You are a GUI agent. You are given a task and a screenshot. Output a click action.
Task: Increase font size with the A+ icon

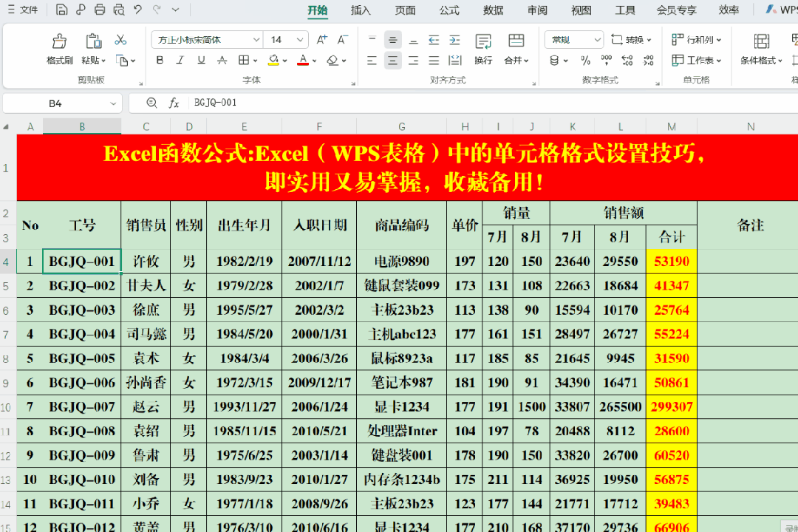321,40
